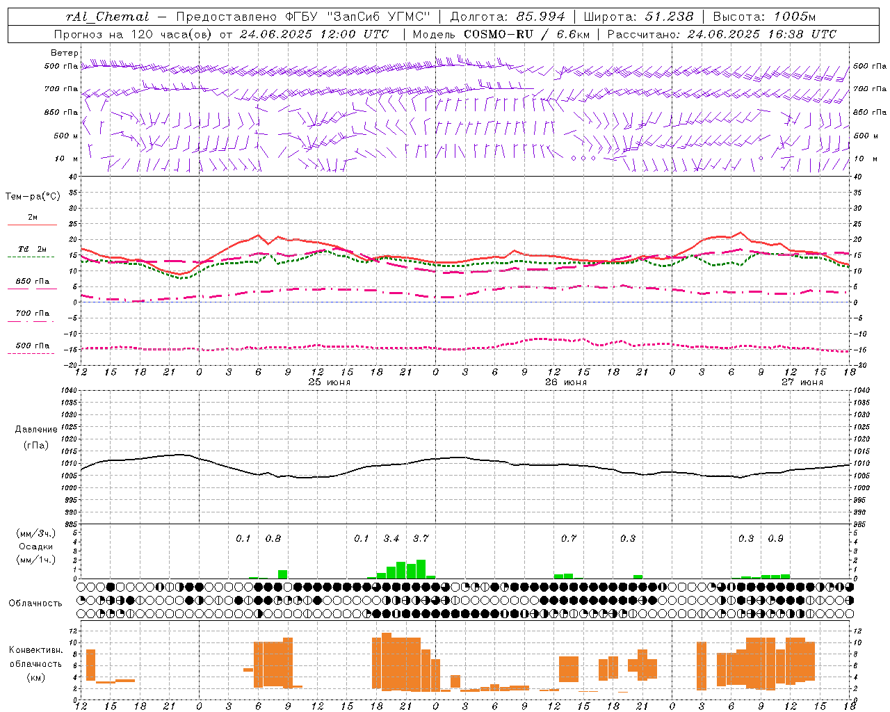
Task: Click the 26 июня date label
Action: pos(565,382)
